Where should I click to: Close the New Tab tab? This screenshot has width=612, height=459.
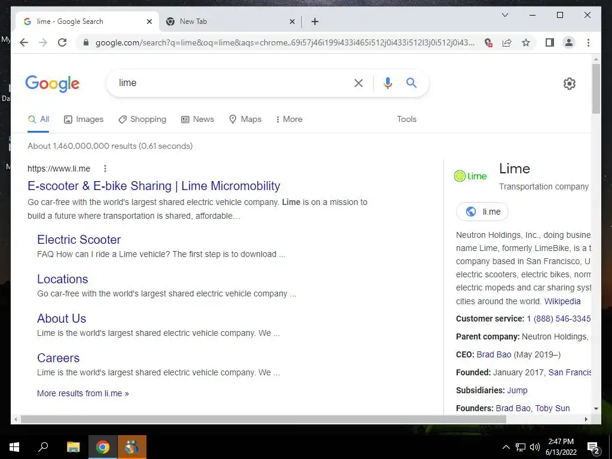click(292, 22)
